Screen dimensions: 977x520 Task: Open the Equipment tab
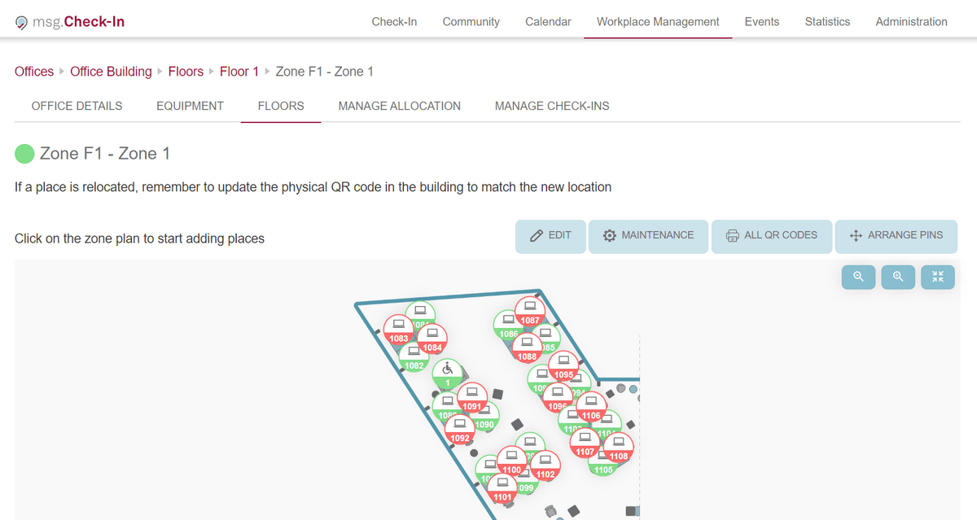tap(190, 106)
